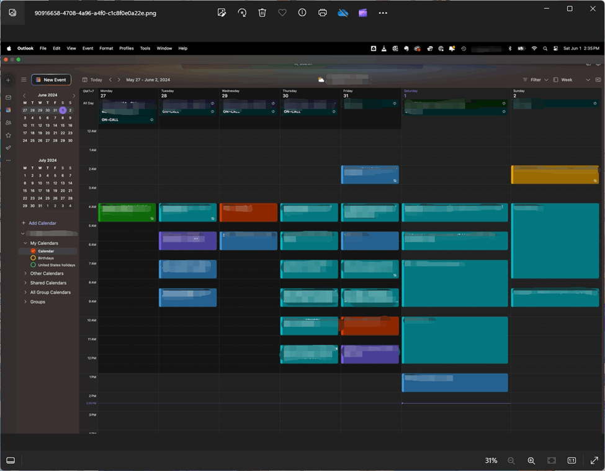The image size is (605, 471).
Task: Open the View menu
Action: pos(71,48)
